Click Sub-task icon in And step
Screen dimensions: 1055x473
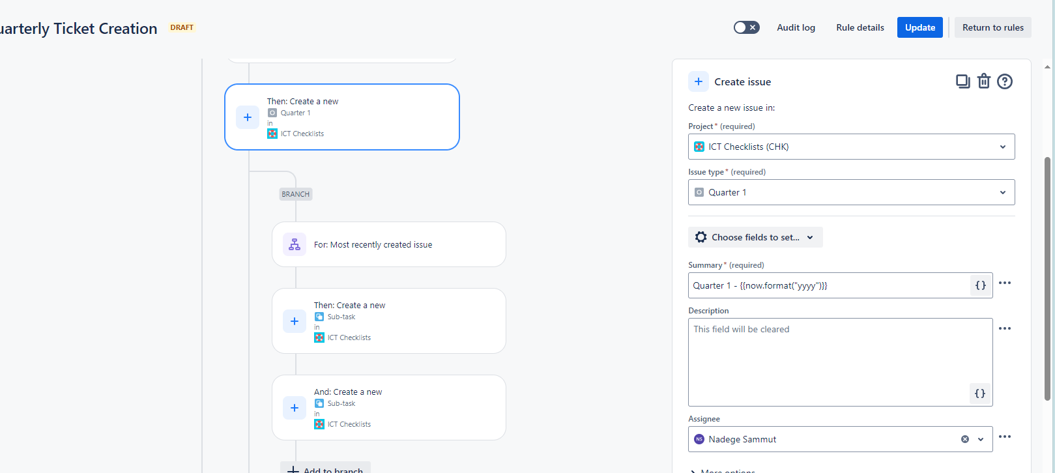pyautogui.click(x=319, y=403)
